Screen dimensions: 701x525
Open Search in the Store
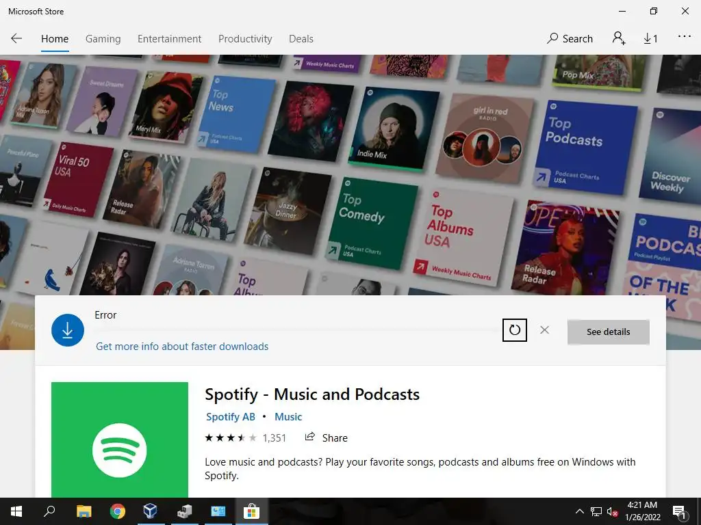click(x=570, y=39)
